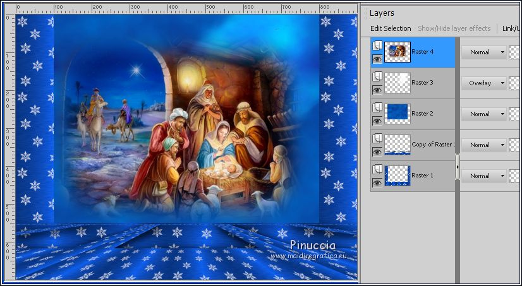Select the Raster 3 layer thumbnail
The image size is (522, 286).
pos(398,83)
